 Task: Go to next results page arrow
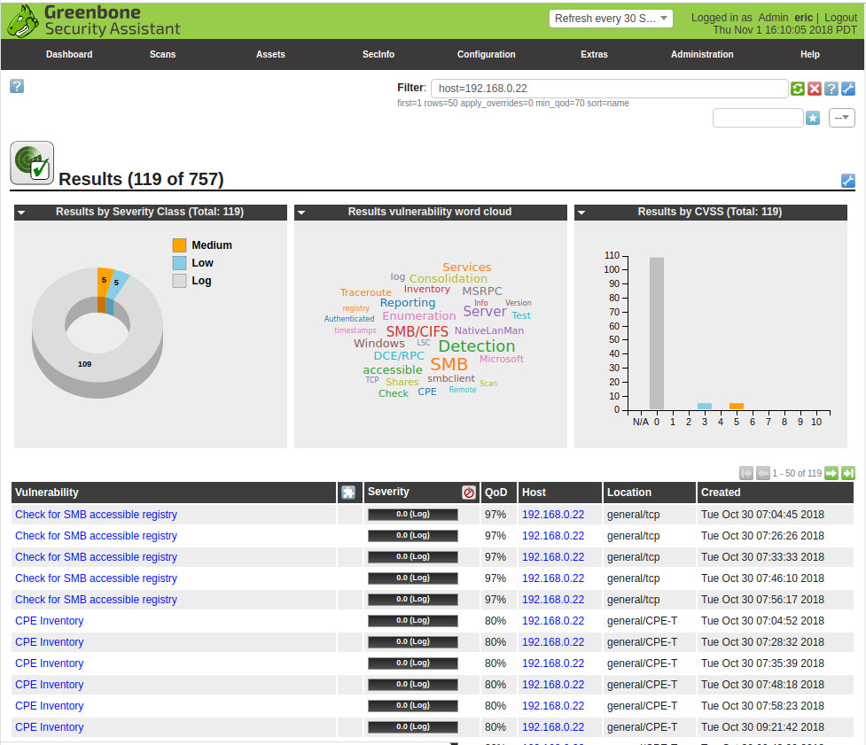pos(831,473)
